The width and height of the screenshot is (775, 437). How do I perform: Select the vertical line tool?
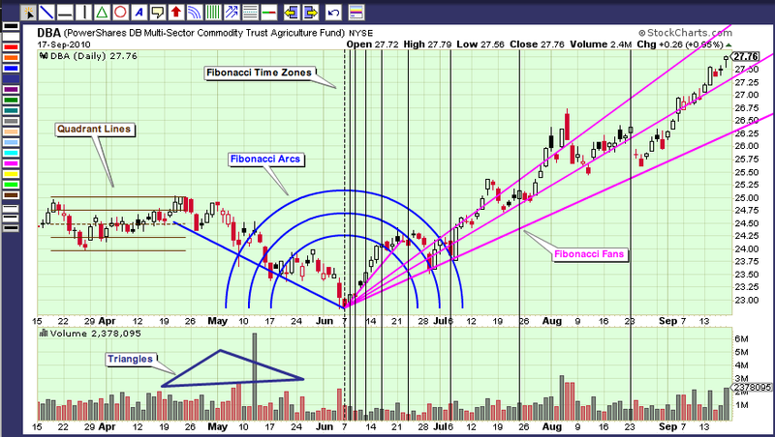click(83, 13)
